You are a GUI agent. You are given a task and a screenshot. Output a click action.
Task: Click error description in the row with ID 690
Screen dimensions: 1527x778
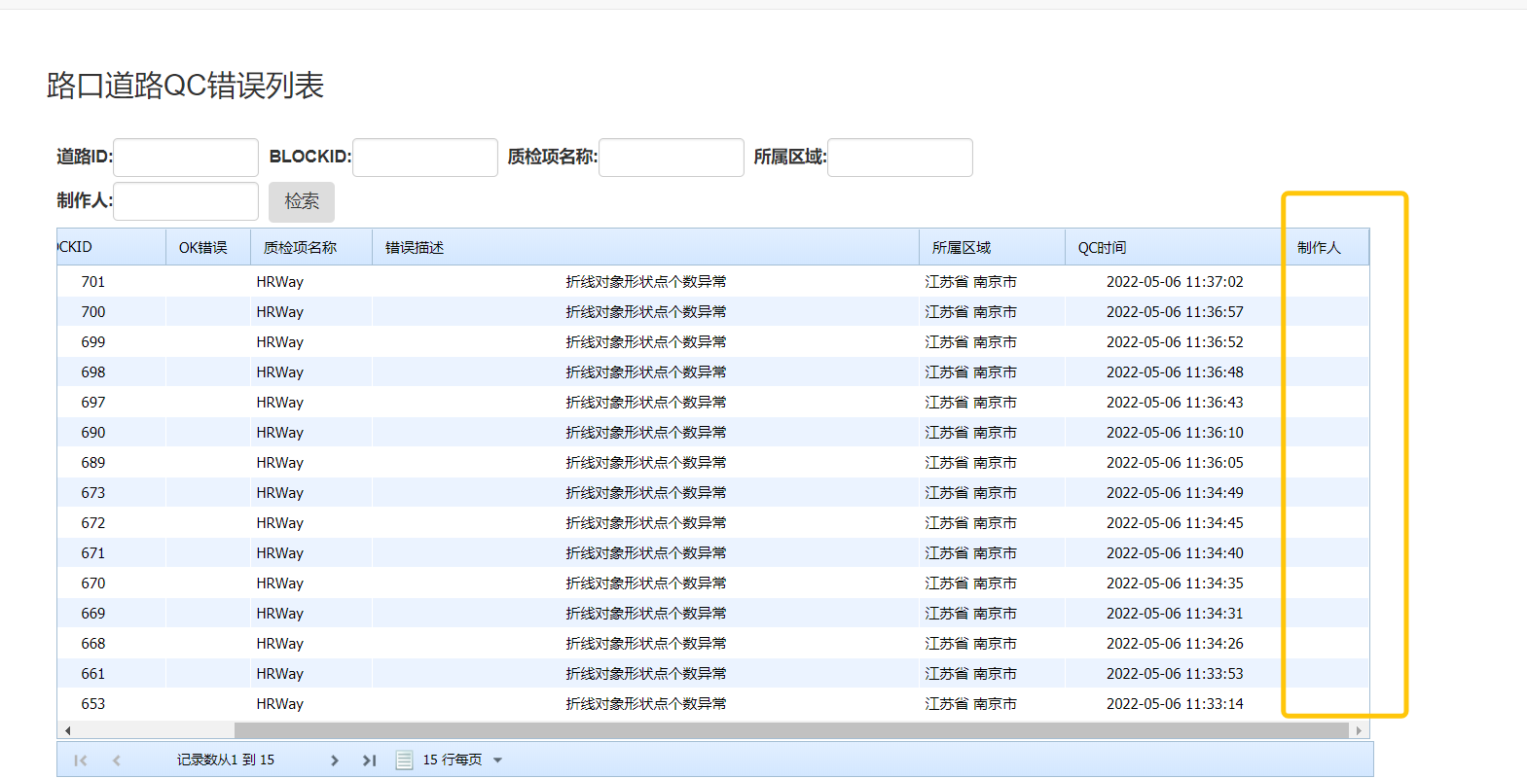tap(646, 433)
